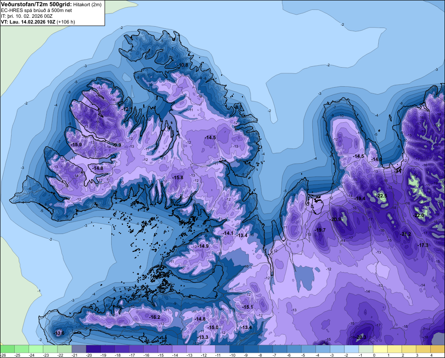Click the -14.0 temperature value
Viewport: 445px width, 358px height.
pos(377,159)
